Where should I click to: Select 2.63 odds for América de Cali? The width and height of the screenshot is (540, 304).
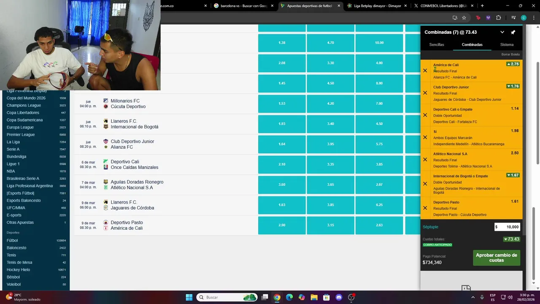click(379, 225)
